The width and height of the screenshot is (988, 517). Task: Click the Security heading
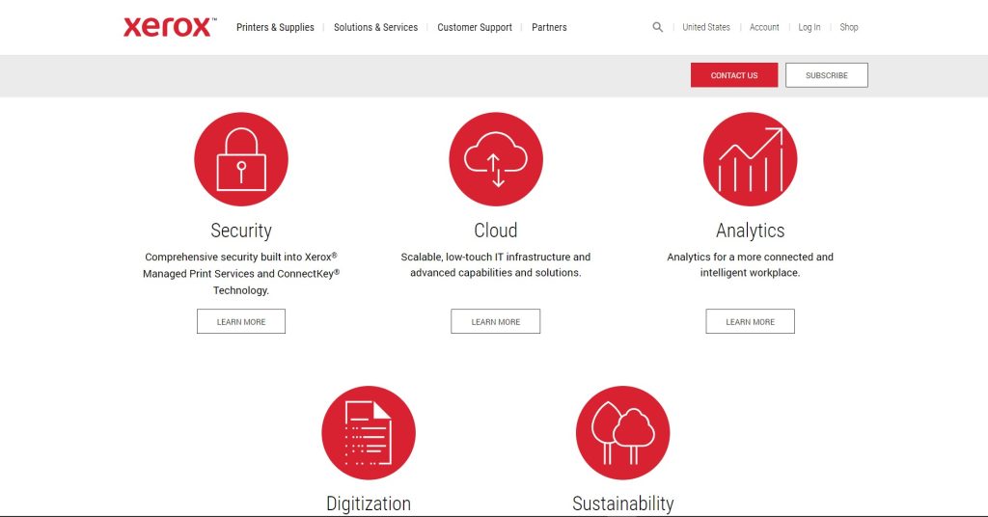(241, 231)
